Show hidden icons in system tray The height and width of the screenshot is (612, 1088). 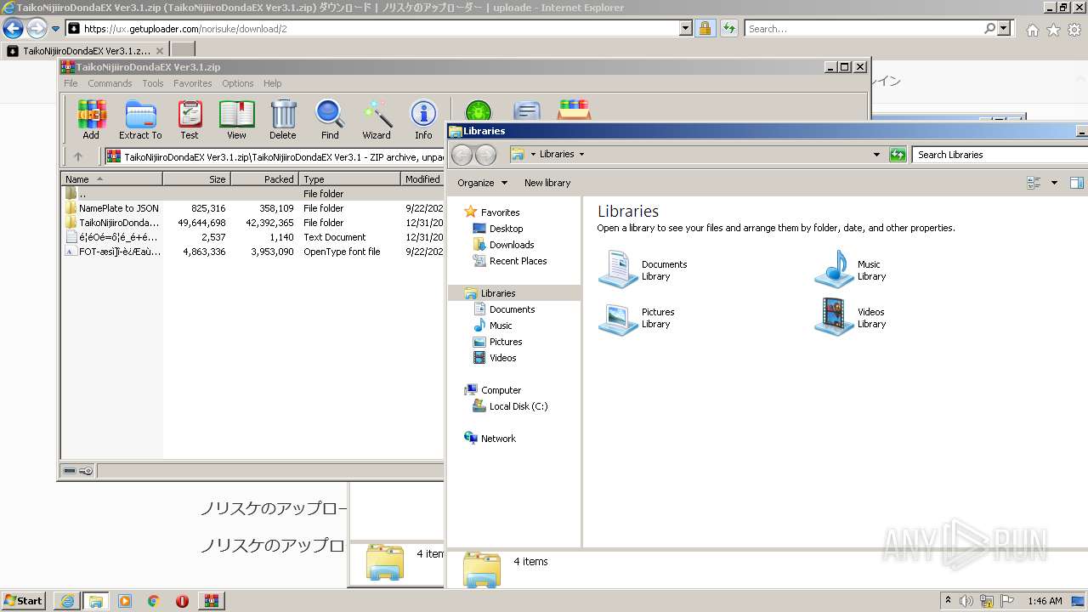(x=948, y=601)
